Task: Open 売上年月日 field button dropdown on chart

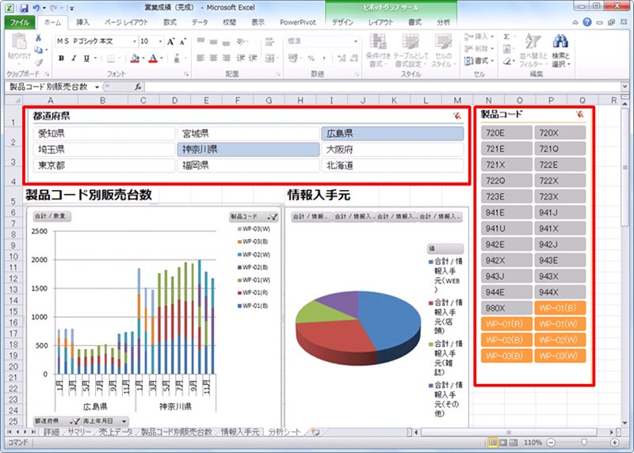Action: coord(124,421)
